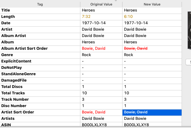Viewport: 191px width, 128px height.
Task: Click the DamagedFile tag label
Action: 14,80
